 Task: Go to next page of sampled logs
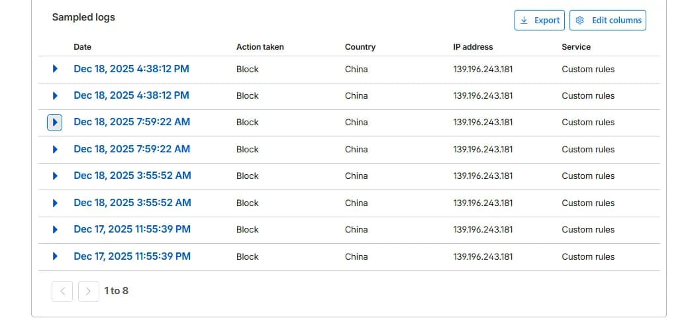[x=89, y=291]
